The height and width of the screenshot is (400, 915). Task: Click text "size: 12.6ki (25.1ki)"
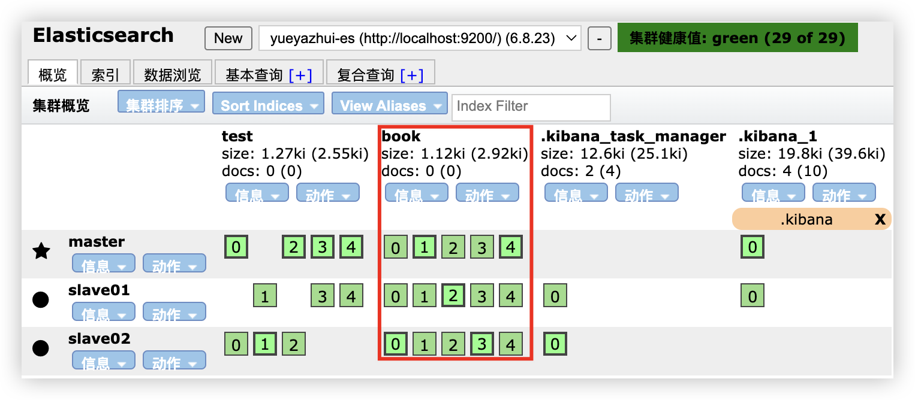[614, 154]
